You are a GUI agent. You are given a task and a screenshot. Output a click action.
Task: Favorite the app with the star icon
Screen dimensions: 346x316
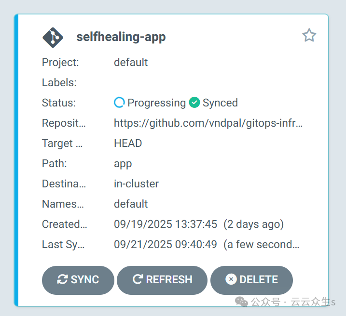coord(309,36)
